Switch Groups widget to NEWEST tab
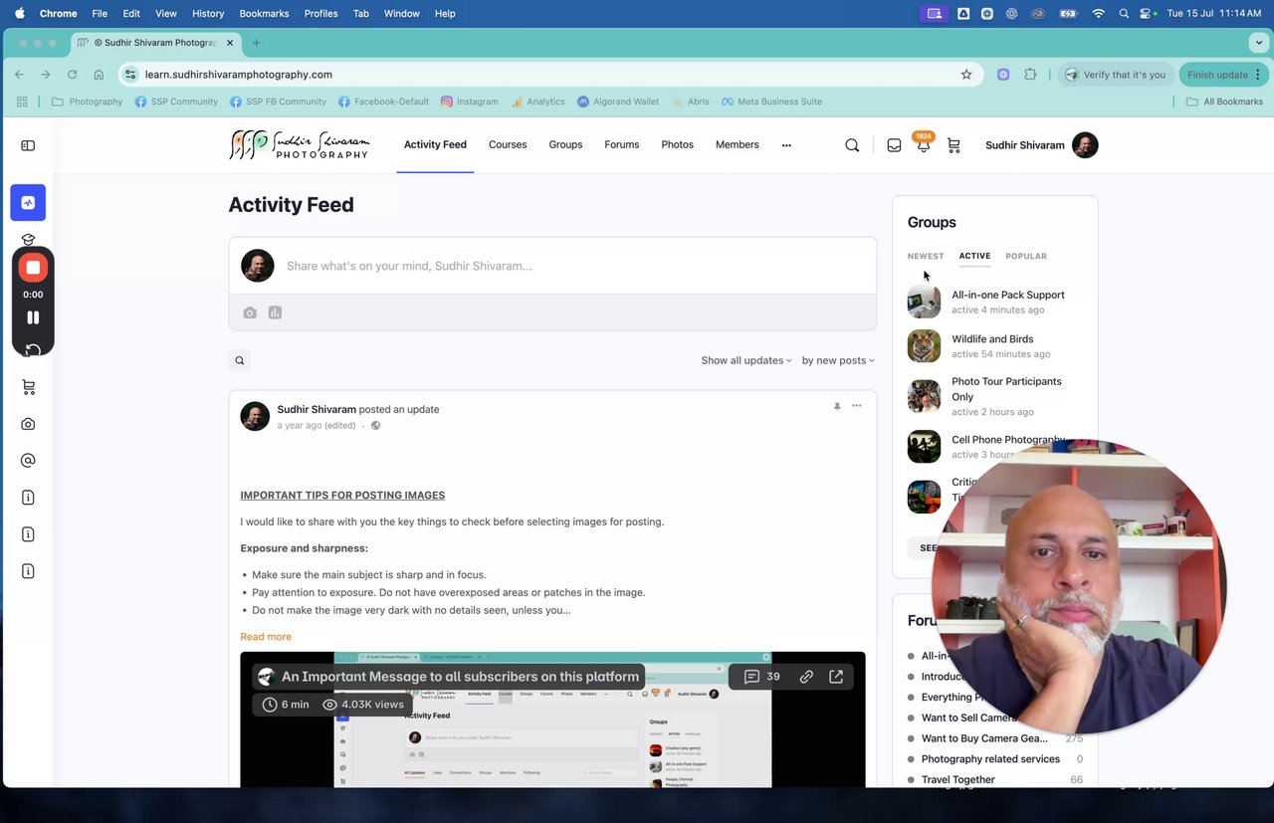Image resolution: width=1274 pixels, height=823 pixels. [926, 256]
